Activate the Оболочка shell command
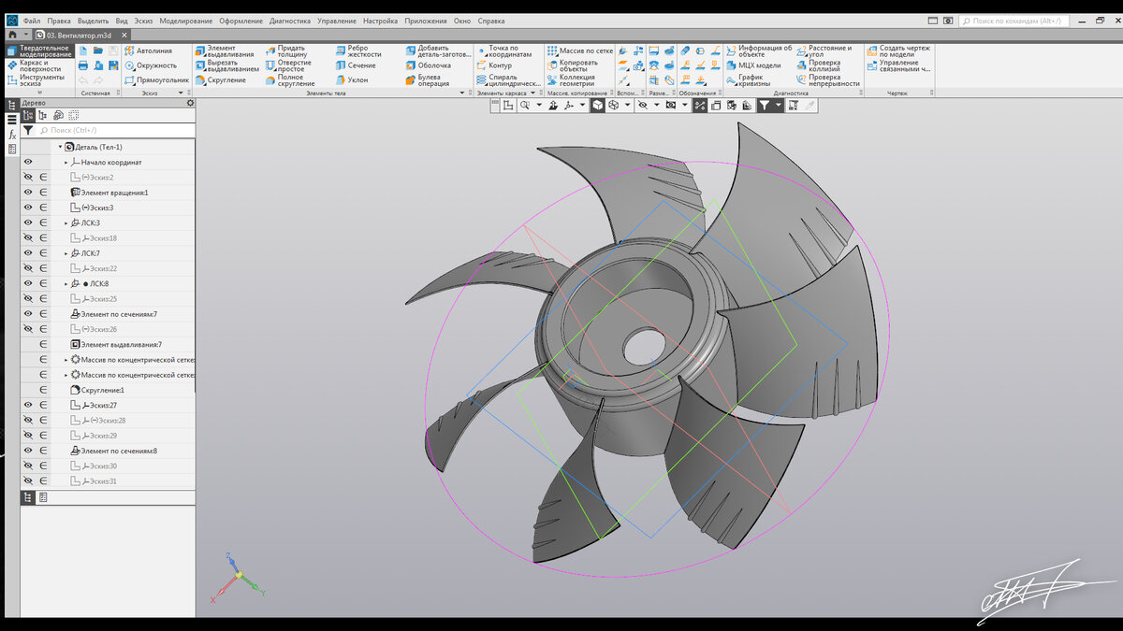This screenshot has height=631, width=1123. 429,65
